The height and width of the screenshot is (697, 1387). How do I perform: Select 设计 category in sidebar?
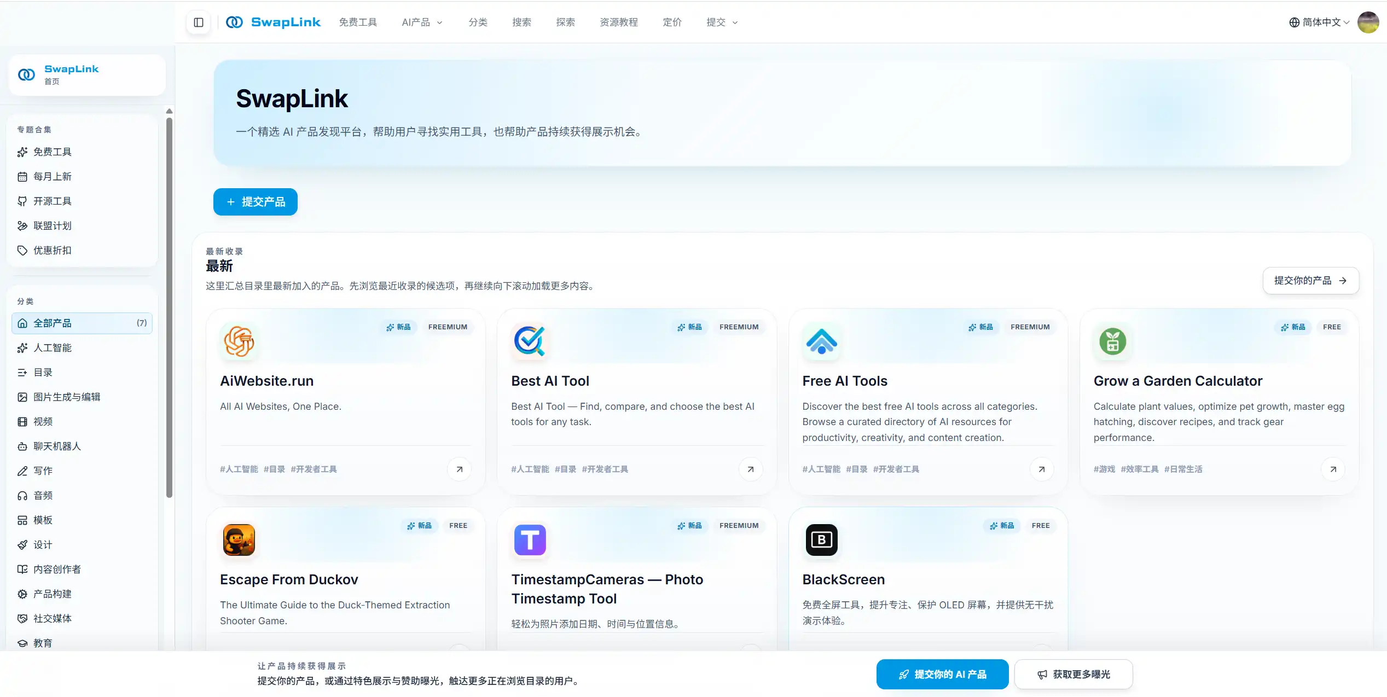tap(82, 545)
